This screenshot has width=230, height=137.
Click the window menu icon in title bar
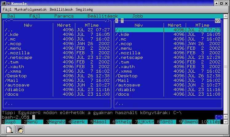pos(4,3)
